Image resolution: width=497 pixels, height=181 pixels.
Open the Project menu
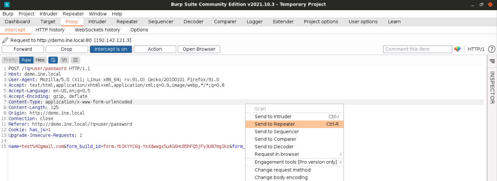26,14
